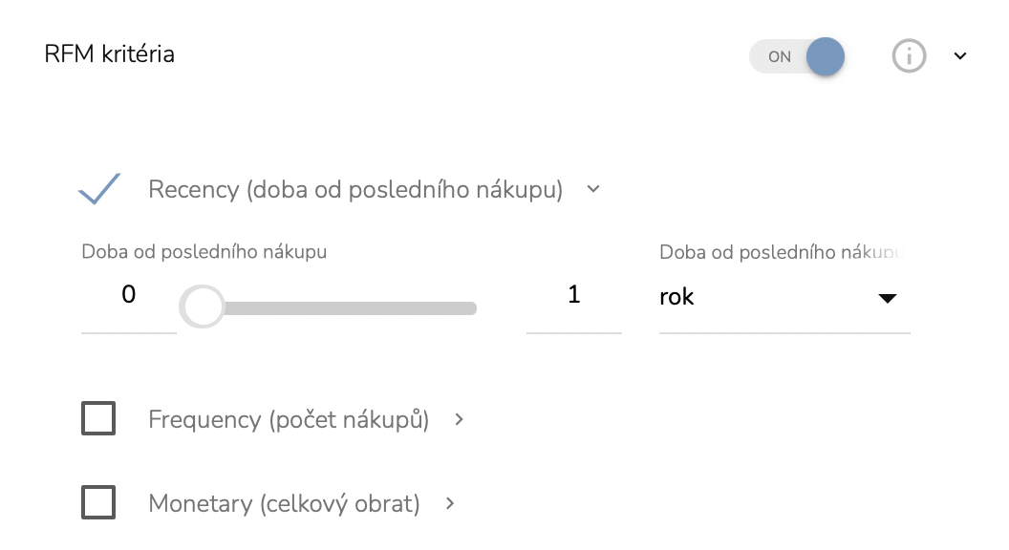The width and height of the screenshot is (1009, 550).
Task: Click the Recency (doba od posledního nákupu) label
Action: (x=355, y=189)
